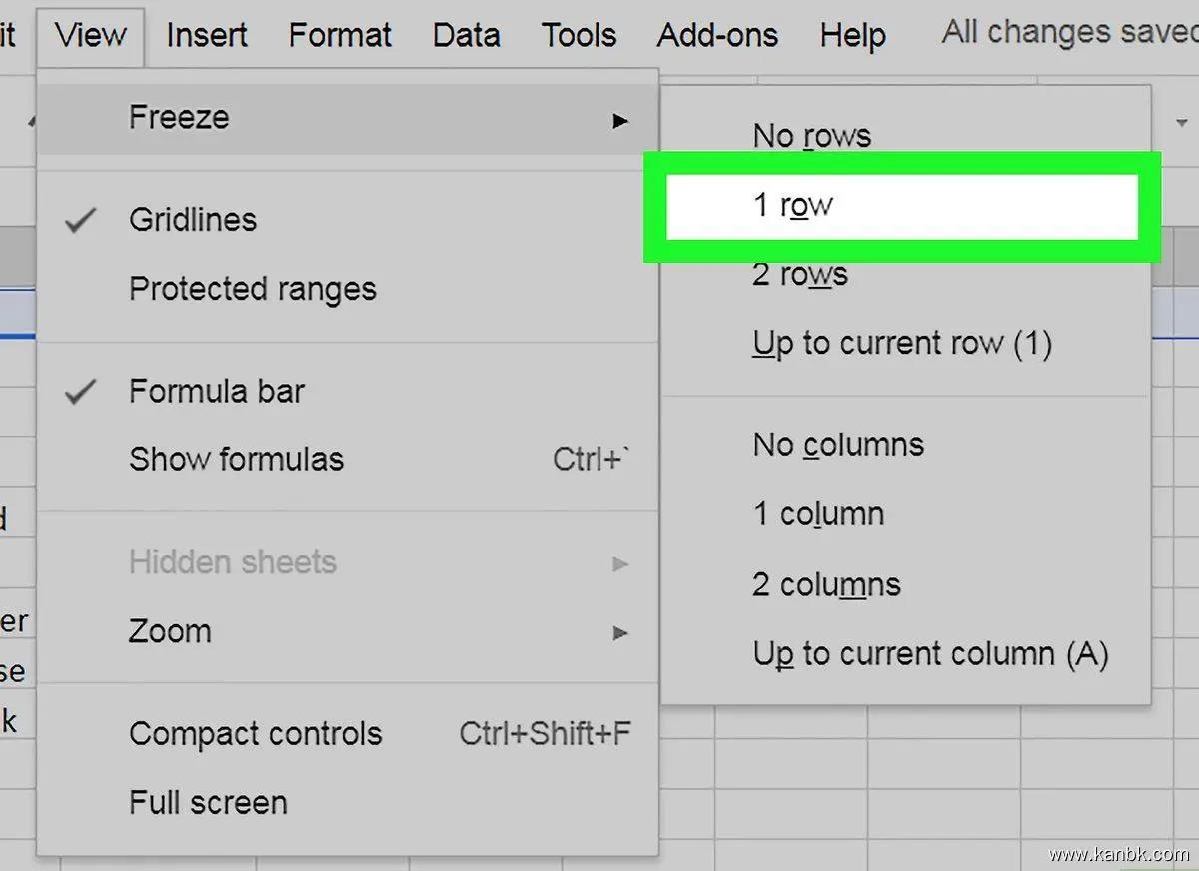Viewport: 1199px width, 871px height.
Task: Enable Full screen mode
Action: tap(208, 802)
